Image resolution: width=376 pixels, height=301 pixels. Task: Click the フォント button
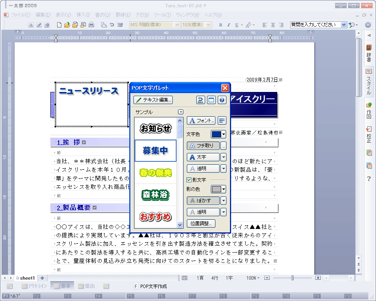click(x=201, y=121)
